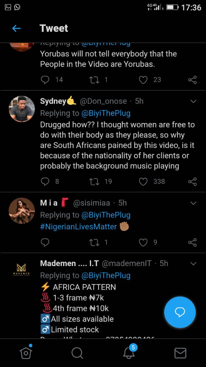Share the Yorubas tweet at top
The height and width of the screenshot is (367, 206).
[192, 80]
